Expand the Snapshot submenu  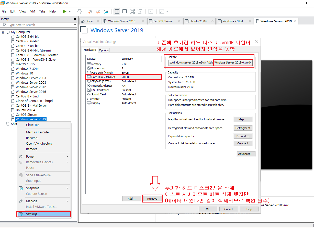click(44, 188)
